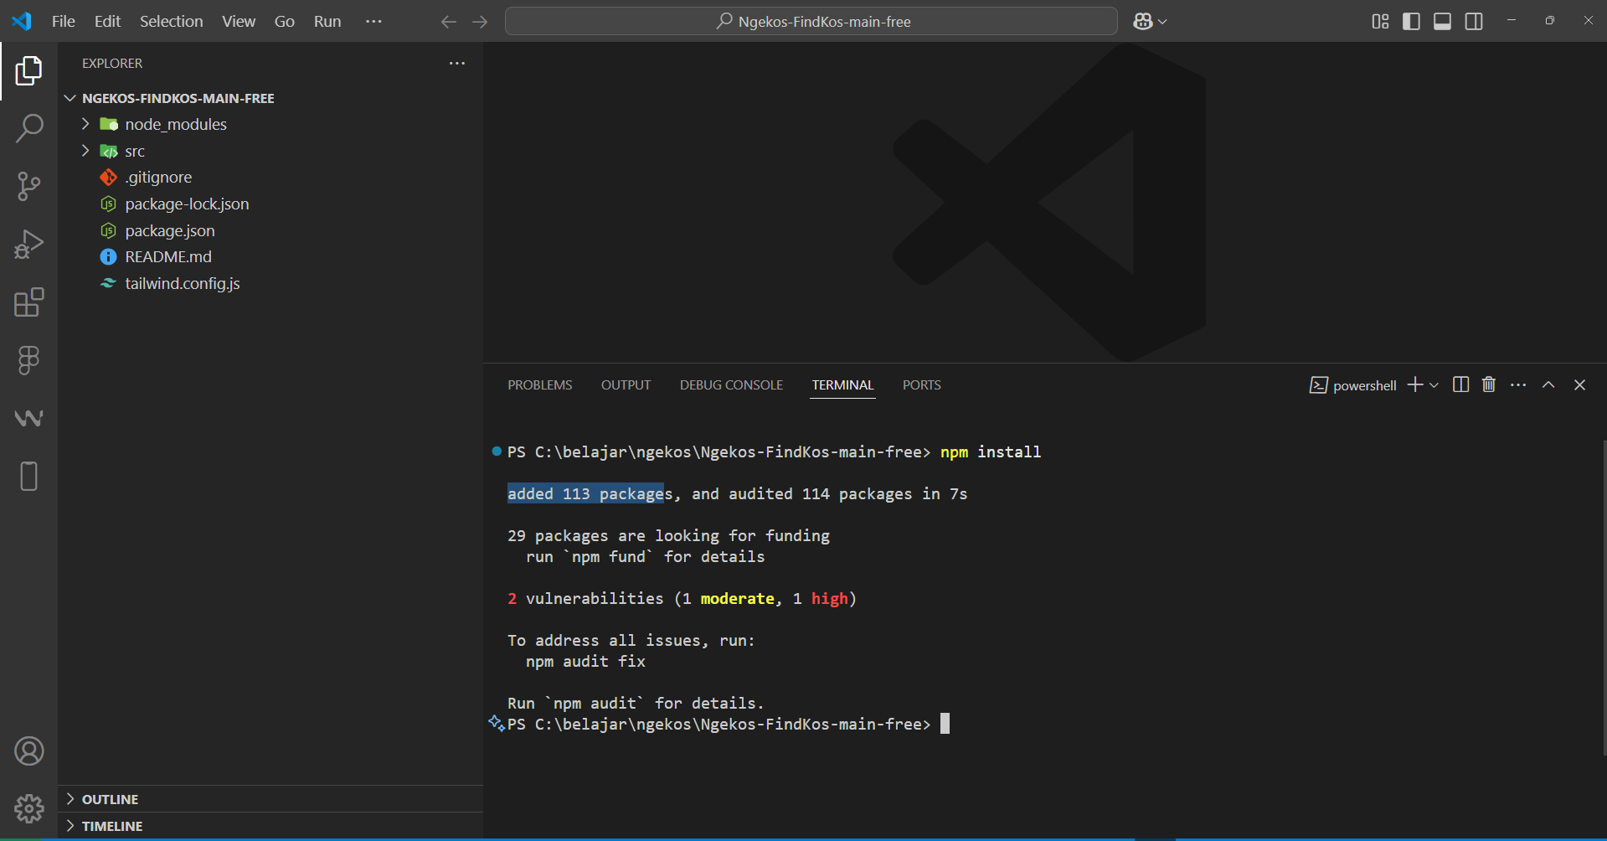Show more menu items via ellipsis
The height and width of the screenshot is (841, 1607).
pyautogui.click(x=373, y=22)
